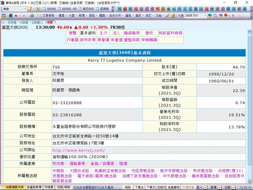This screenshot has width=253, height=190.
Task: Click the blue '法' shortcut icon
Action: coord(234,9)
